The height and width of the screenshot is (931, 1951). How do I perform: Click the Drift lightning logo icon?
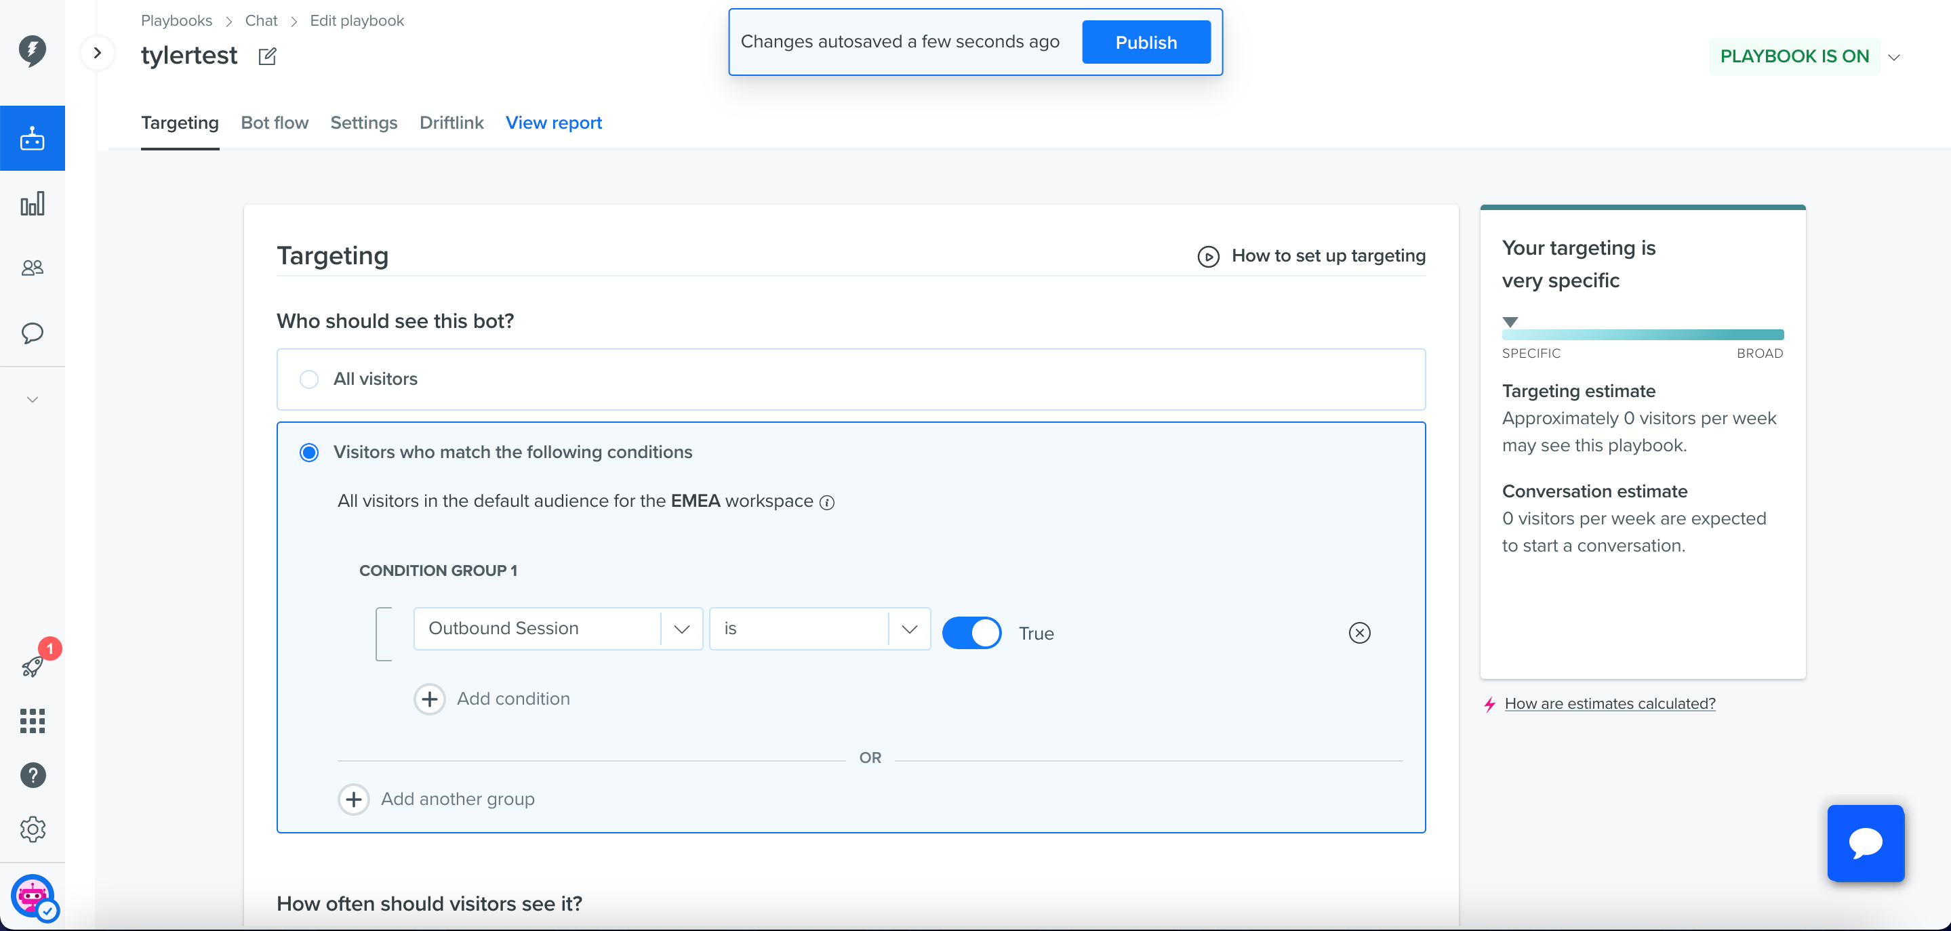[32, 51]
